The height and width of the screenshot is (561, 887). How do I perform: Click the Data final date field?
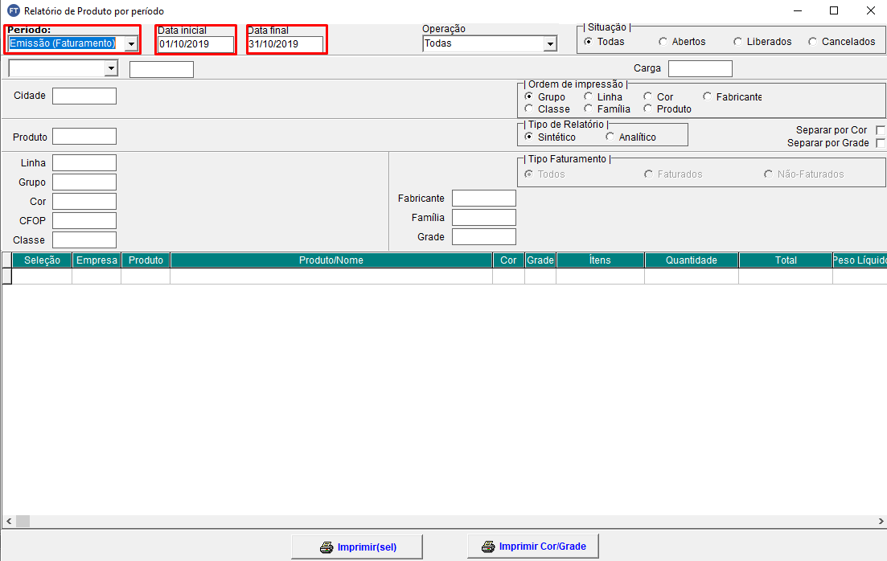[285, 44]
